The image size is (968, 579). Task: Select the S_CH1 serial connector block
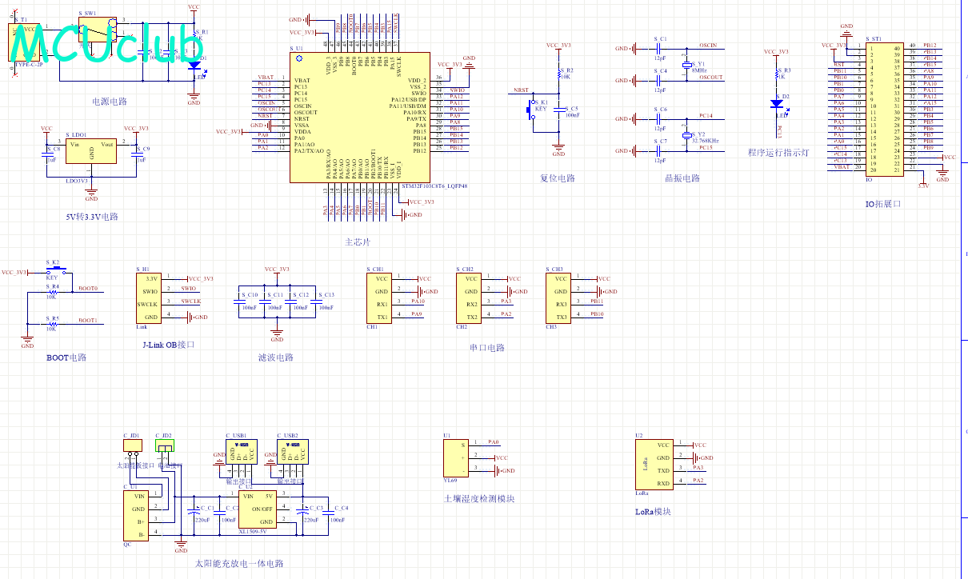click(381, 298)
